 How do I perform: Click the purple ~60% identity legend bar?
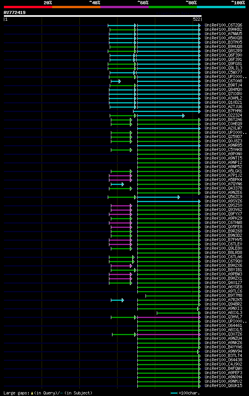pyautogui.click(x=124, y=7)
